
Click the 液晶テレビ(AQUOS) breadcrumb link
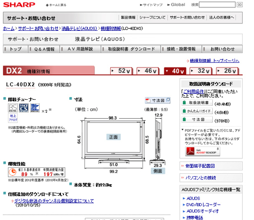[x=79, y=28]
